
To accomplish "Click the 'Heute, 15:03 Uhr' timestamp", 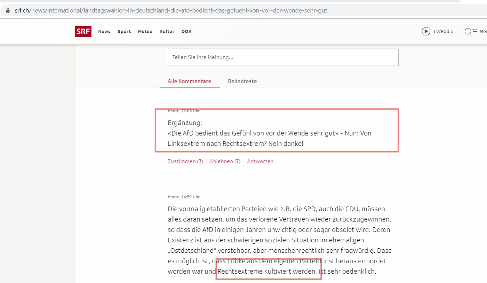I will (183, 111).
